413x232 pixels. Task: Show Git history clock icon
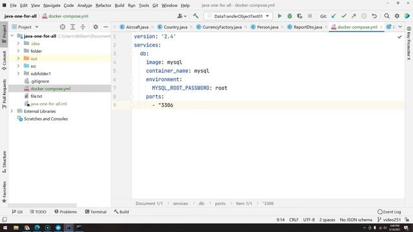(x=364, y=16)
